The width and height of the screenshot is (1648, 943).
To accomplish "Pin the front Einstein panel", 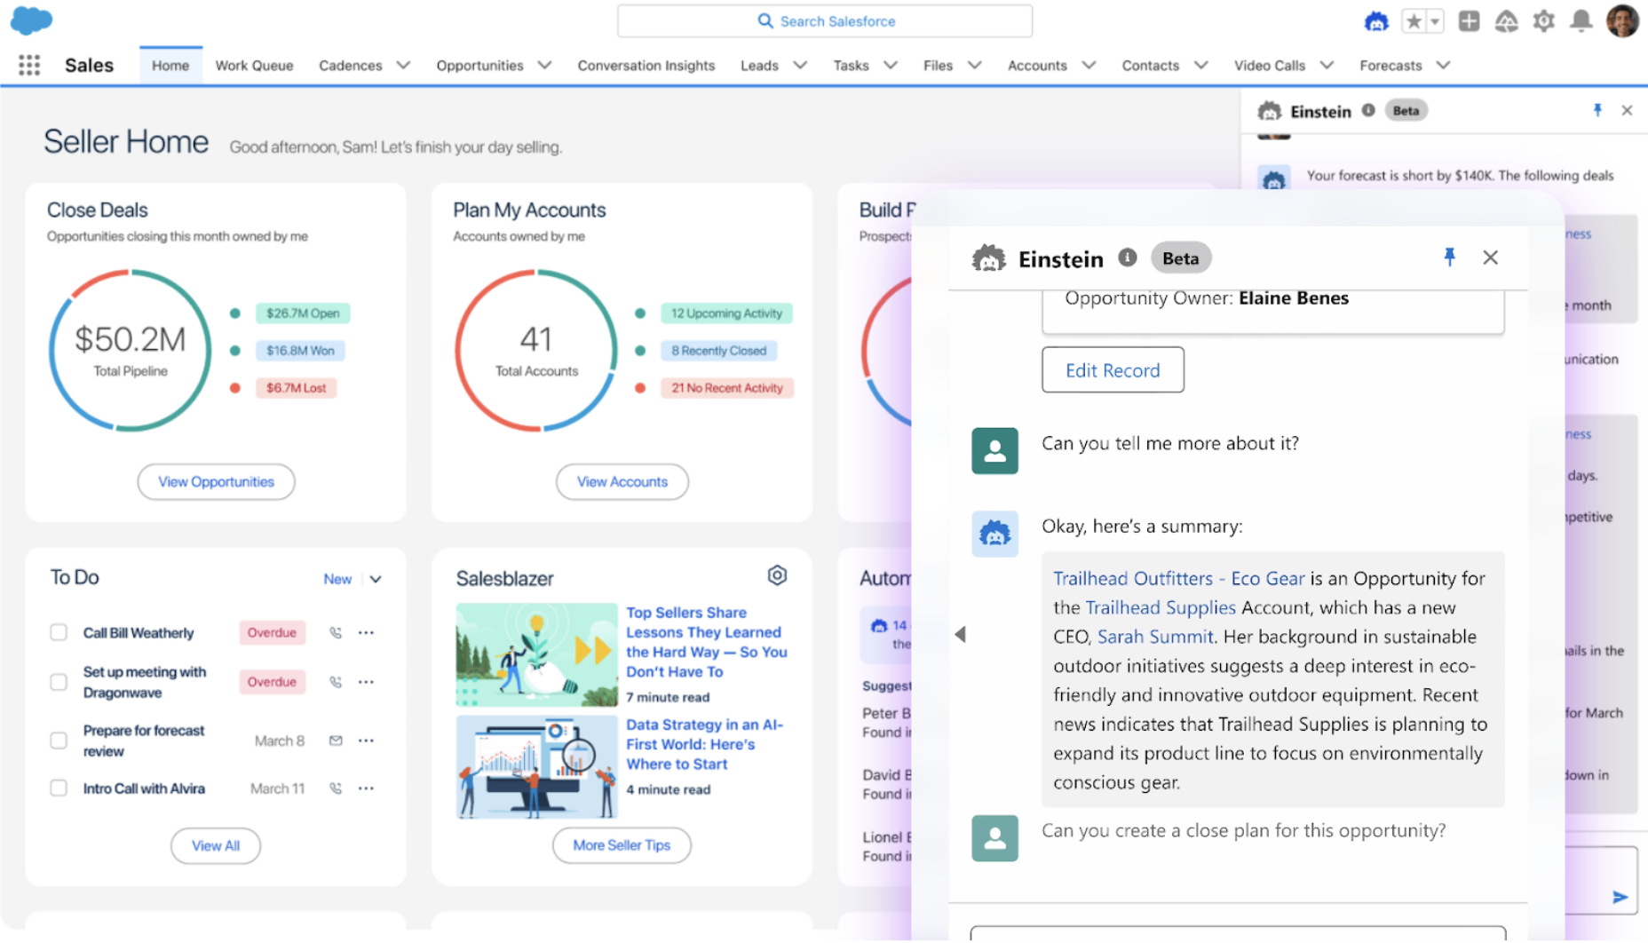I will coord(1449,258).
